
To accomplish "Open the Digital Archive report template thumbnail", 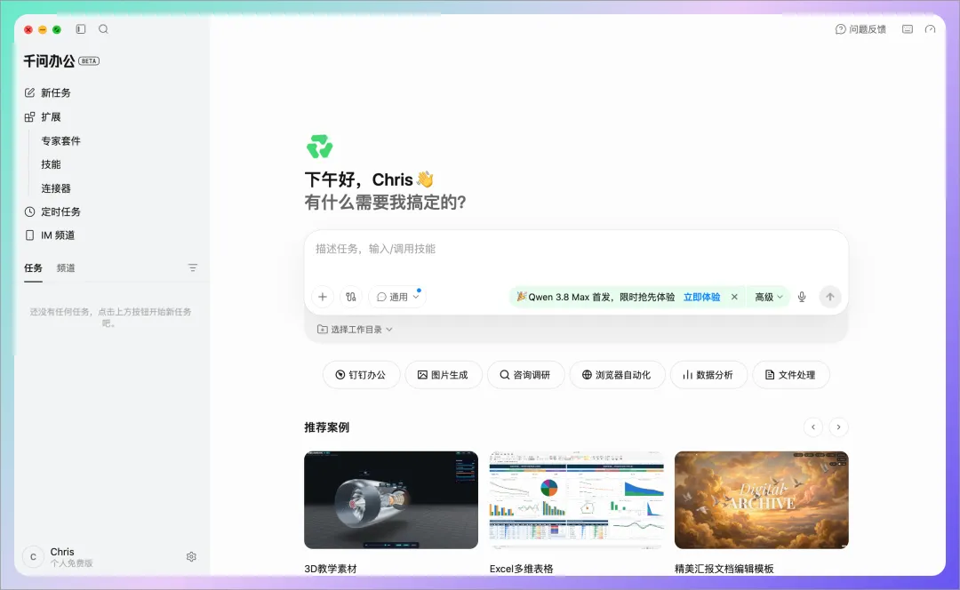I will point(762,500).
